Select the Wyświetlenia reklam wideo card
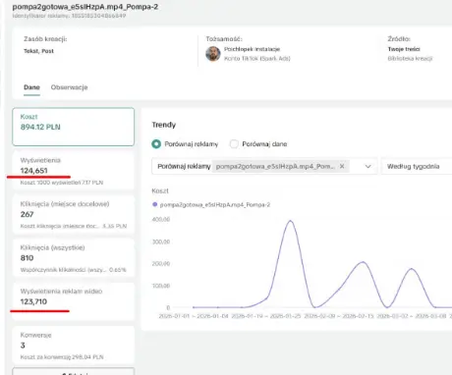This screenshot has width=452, height=375. (74, 301)
